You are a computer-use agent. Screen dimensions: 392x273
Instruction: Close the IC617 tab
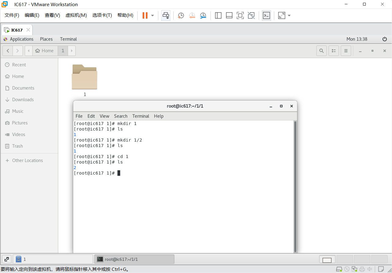[28, 30]
